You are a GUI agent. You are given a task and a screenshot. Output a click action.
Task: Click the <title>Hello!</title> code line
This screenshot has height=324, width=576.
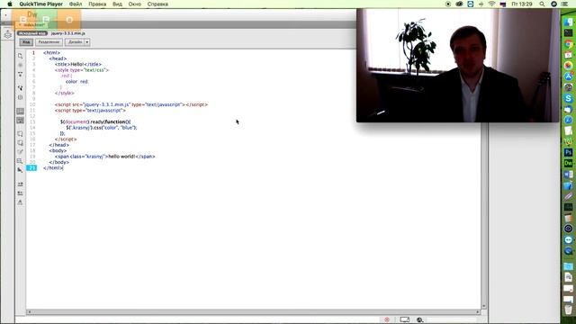click(x=78, y=64)
